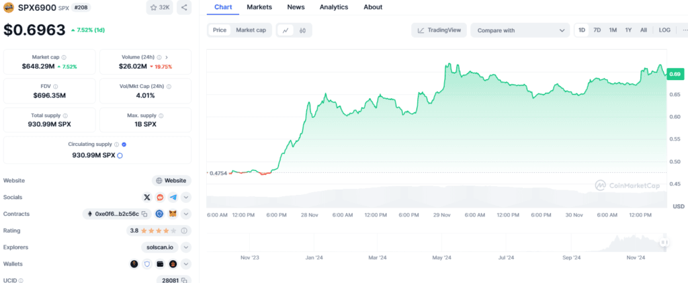The width and height of the screenshot is (688, 283).
Task: Expand more Wallets
Action: coord(186,264)
